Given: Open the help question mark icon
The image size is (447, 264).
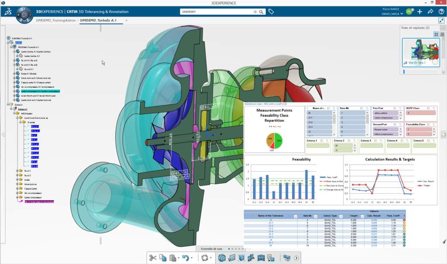Looking at the screenshot, I should pyautogui.click(x=441, y=12).
